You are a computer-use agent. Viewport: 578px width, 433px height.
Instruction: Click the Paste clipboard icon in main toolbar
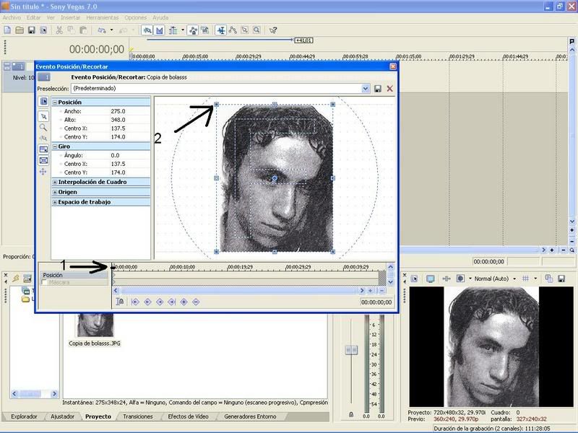click(x=83, y=30)
